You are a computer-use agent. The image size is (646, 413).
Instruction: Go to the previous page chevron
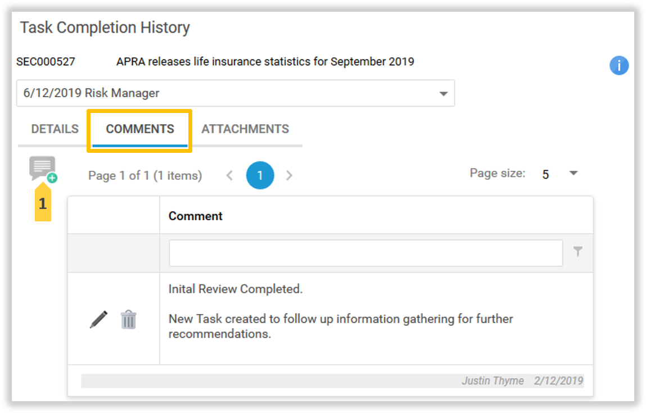click(229, 175)
